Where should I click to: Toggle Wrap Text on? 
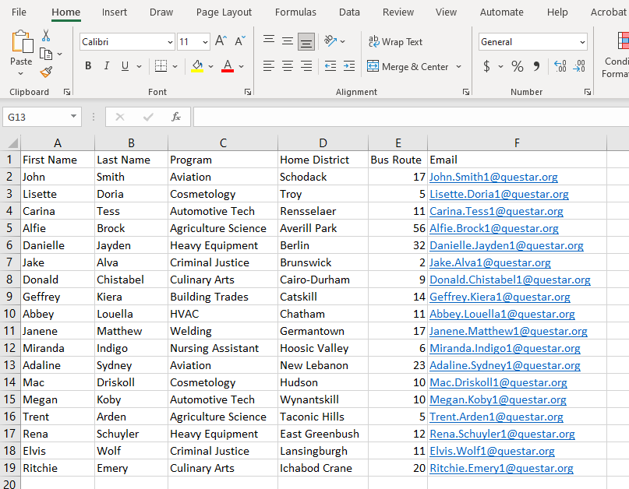tap(395, 42)
